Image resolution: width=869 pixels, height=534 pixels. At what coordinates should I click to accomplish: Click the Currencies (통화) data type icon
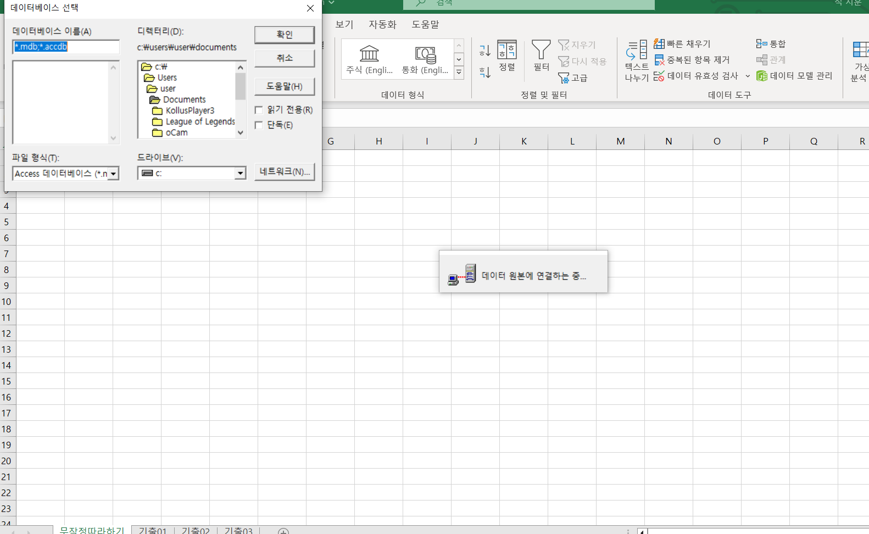click(x=425, y=54)
